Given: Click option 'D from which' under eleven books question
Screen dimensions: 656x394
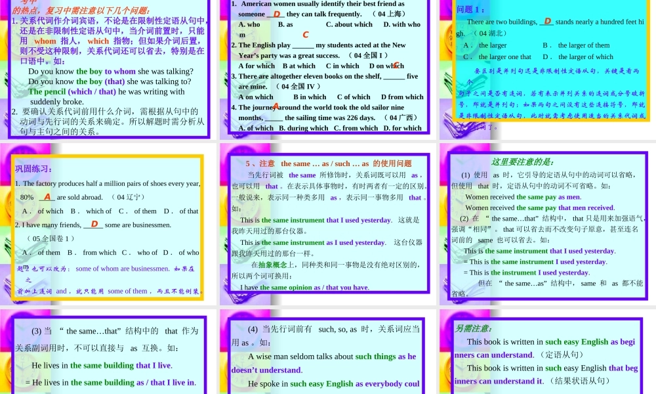Looking at the screenshot, I should coord(402,97).
